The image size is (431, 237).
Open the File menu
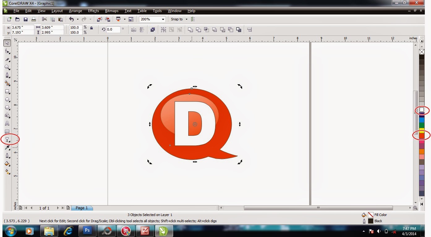pyautogui.click(x=16, y=11)
